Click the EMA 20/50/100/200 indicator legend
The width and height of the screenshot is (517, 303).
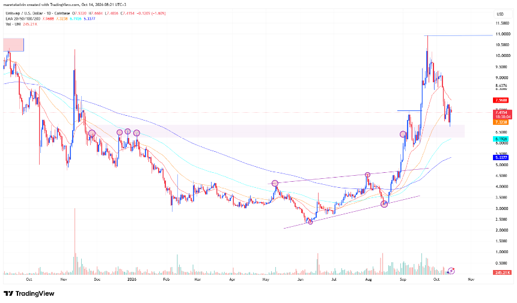(23, 19)
